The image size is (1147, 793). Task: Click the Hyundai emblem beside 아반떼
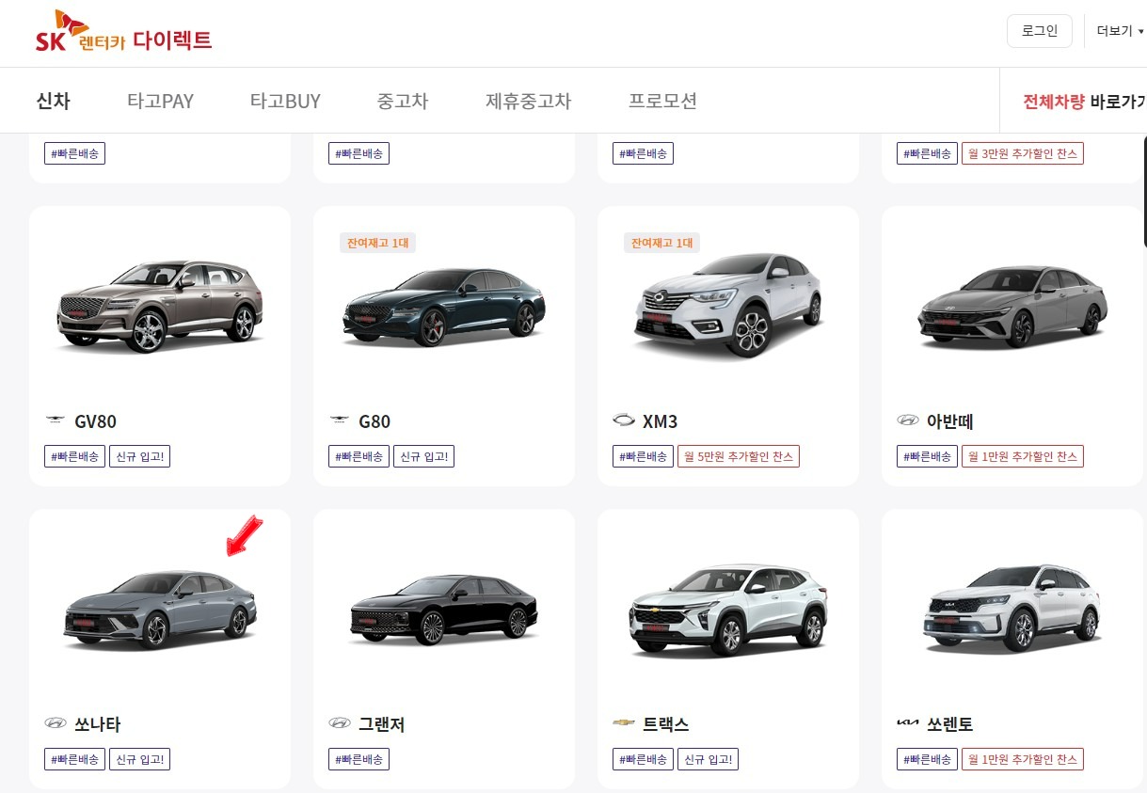(x=908, y=420)
